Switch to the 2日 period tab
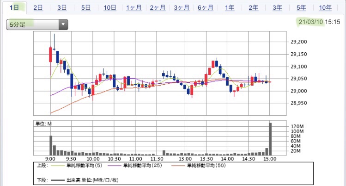346x186 pixels. (x=38, y=8)
